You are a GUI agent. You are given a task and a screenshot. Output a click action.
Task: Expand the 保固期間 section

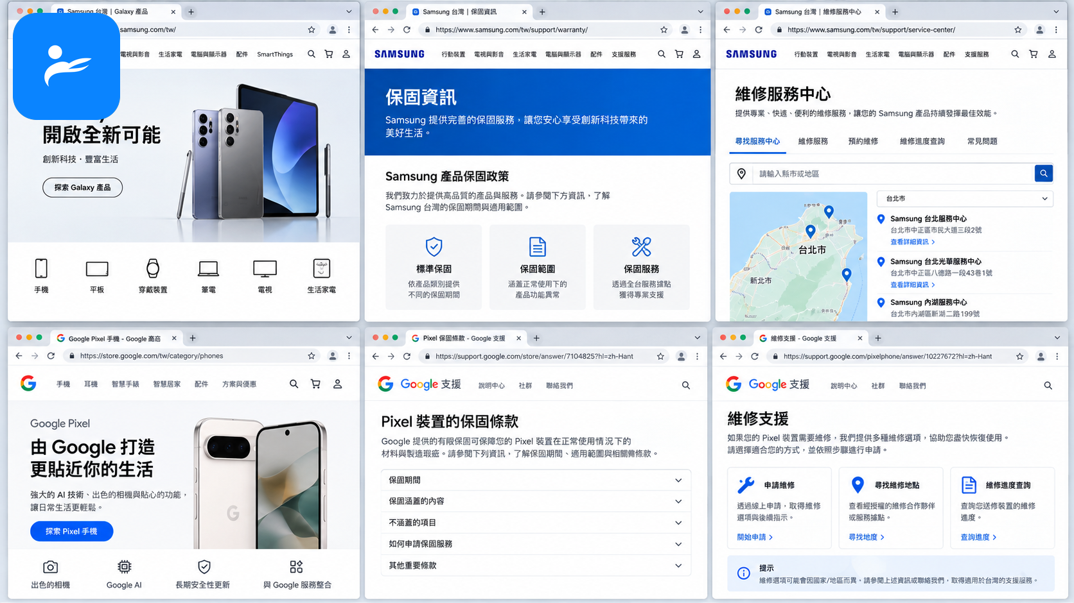point(536,480)
